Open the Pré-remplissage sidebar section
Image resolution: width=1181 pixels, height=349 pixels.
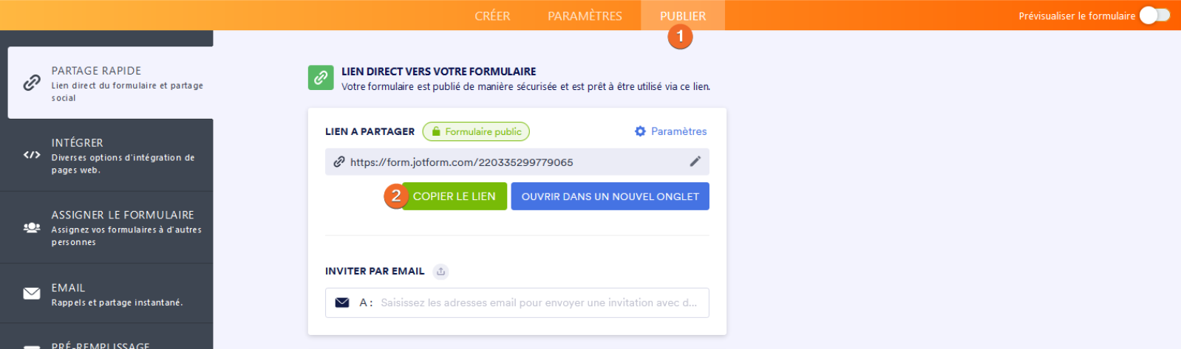click(x=101, y=345)
